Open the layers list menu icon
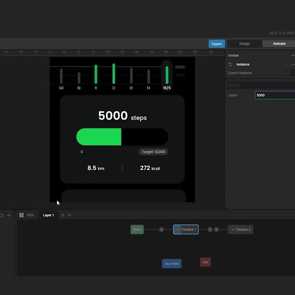This screenshot has width=295, height=295. [x=63, y=215]
